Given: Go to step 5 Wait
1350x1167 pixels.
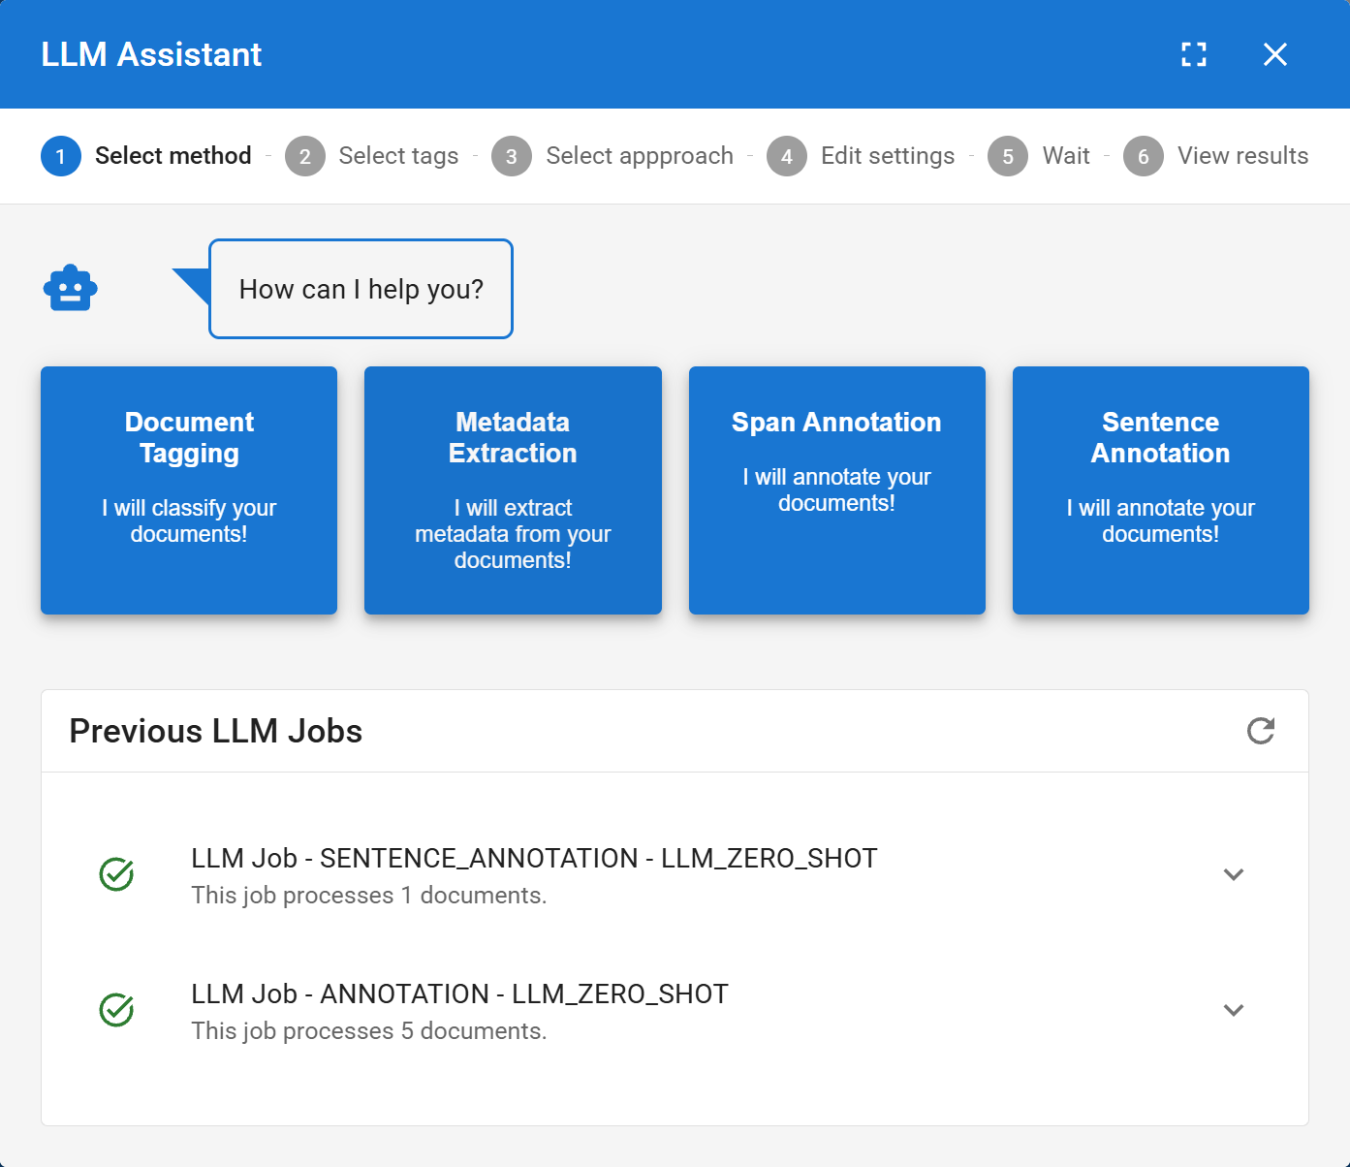Looking at the screenshot, I should click(1039, 156).
